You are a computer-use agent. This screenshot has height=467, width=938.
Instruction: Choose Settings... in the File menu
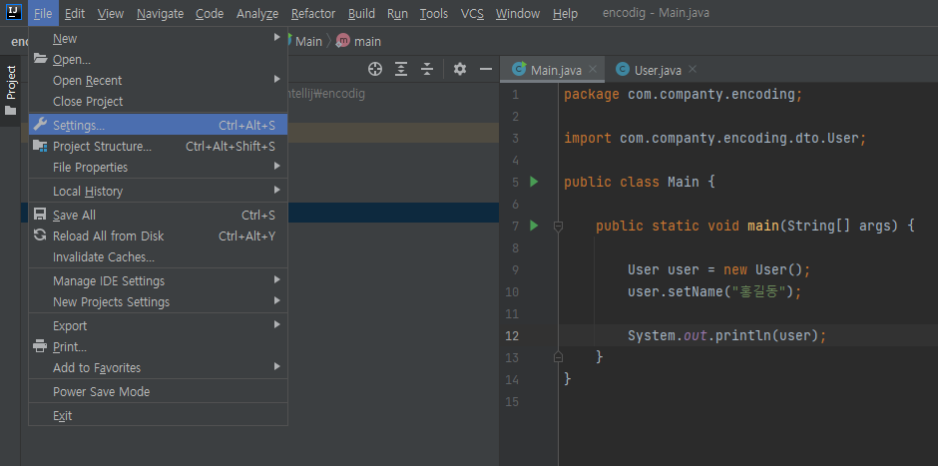158,125
